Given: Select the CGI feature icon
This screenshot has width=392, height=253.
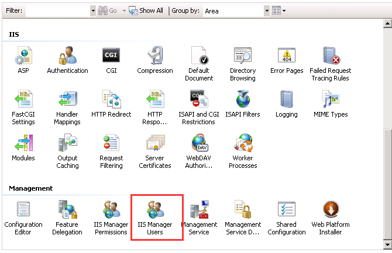Looking at the screenshot, I should [111, 55].
